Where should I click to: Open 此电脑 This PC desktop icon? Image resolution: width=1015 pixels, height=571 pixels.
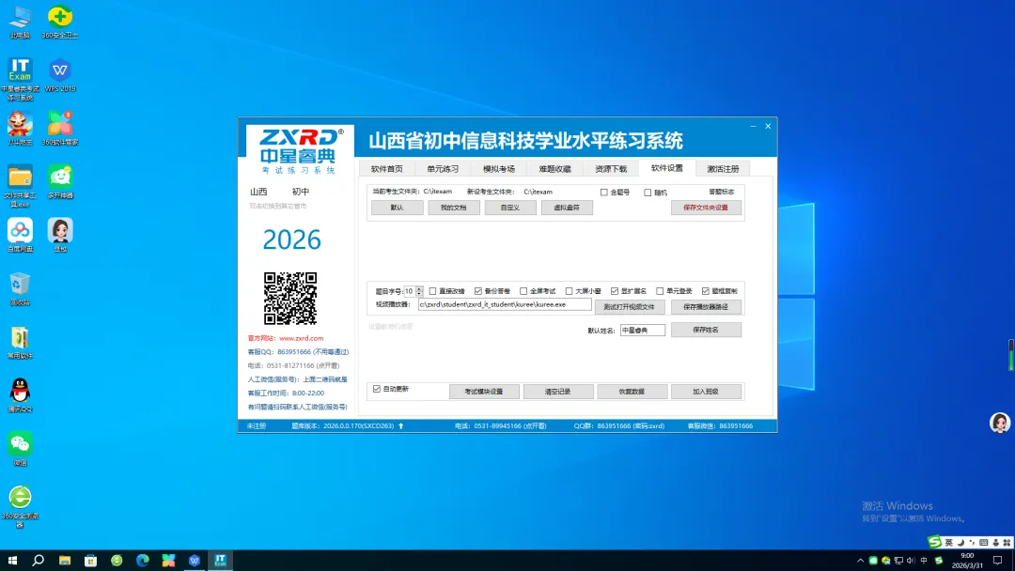[20, 22]
